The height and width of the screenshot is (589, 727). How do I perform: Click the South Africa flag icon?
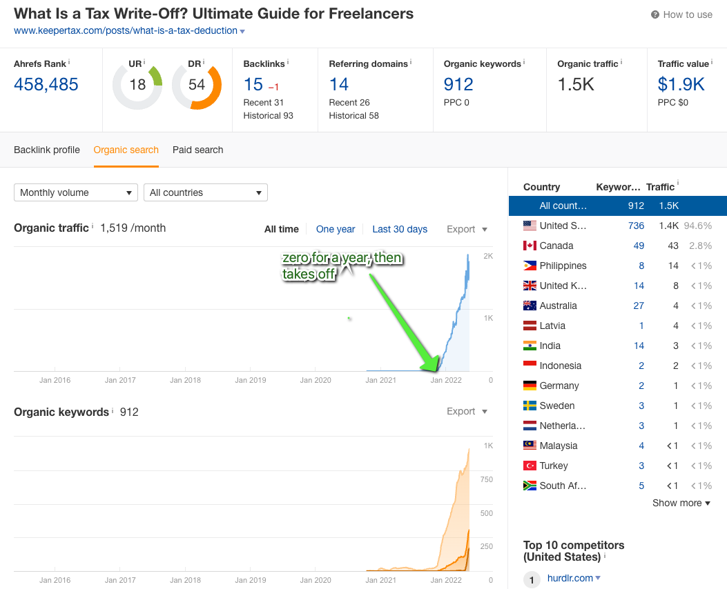530,486
